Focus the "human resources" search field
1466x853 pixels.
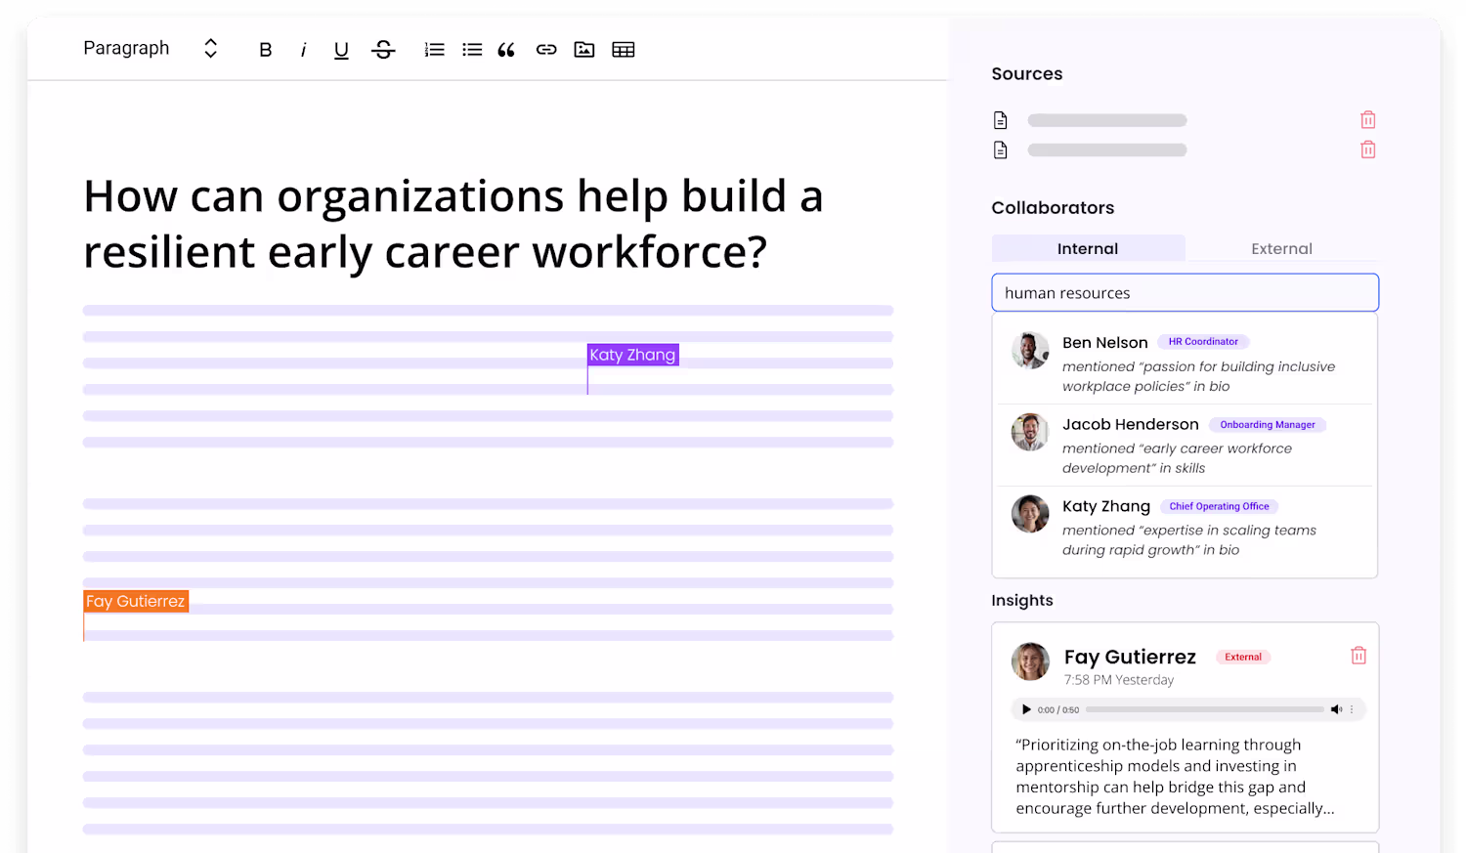(x=1186, y=293)
